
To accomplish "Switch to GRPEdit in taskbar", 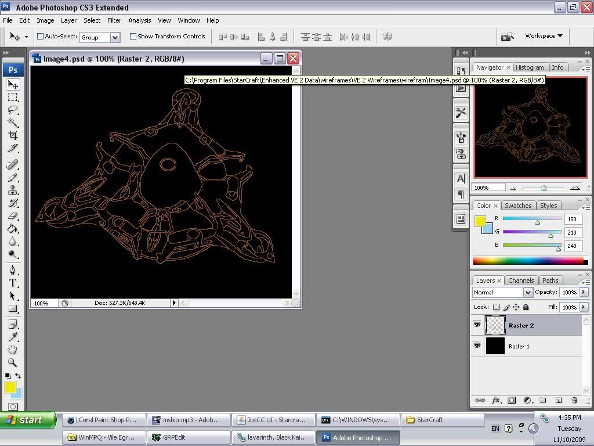I will click(189, 437).
